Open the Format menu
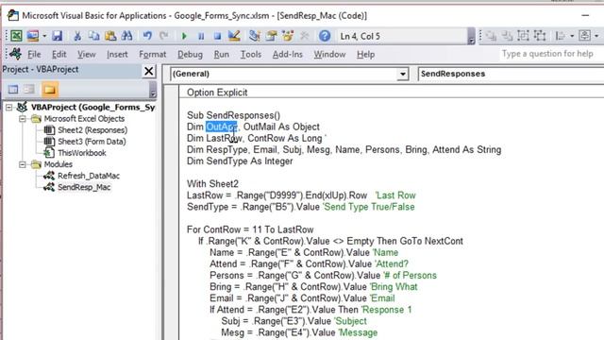The image size is (604, 340). click(153, 55)
